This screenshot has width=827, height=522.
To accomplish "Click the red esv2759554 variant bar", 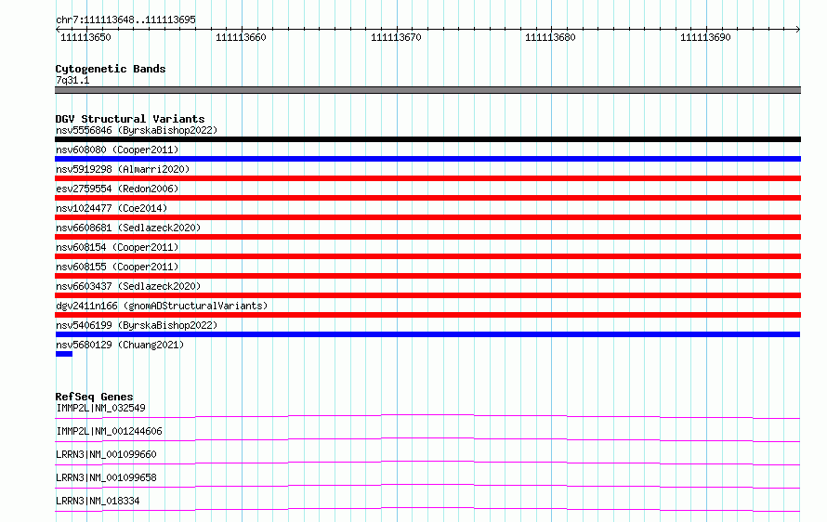I will [x=427, y=198].
